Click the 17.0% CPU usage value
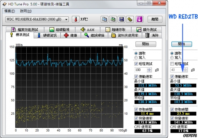This screenshot has width=198, height=138. (x=183, y=131)
